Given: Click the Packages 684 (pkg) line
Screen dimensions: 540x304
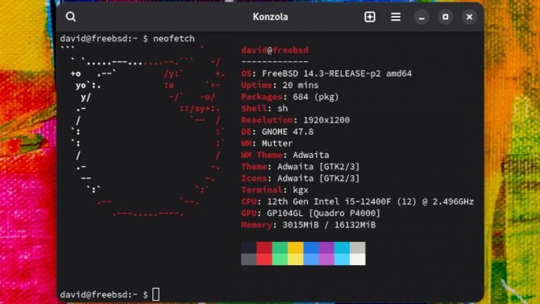Looking at the screenshot, I should (290, 97).
